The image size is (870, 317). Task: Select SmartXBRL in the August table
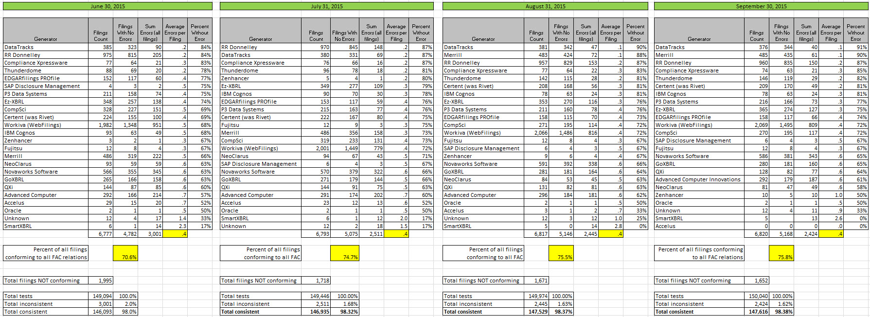pyautogui.click(x=483, y=226)
